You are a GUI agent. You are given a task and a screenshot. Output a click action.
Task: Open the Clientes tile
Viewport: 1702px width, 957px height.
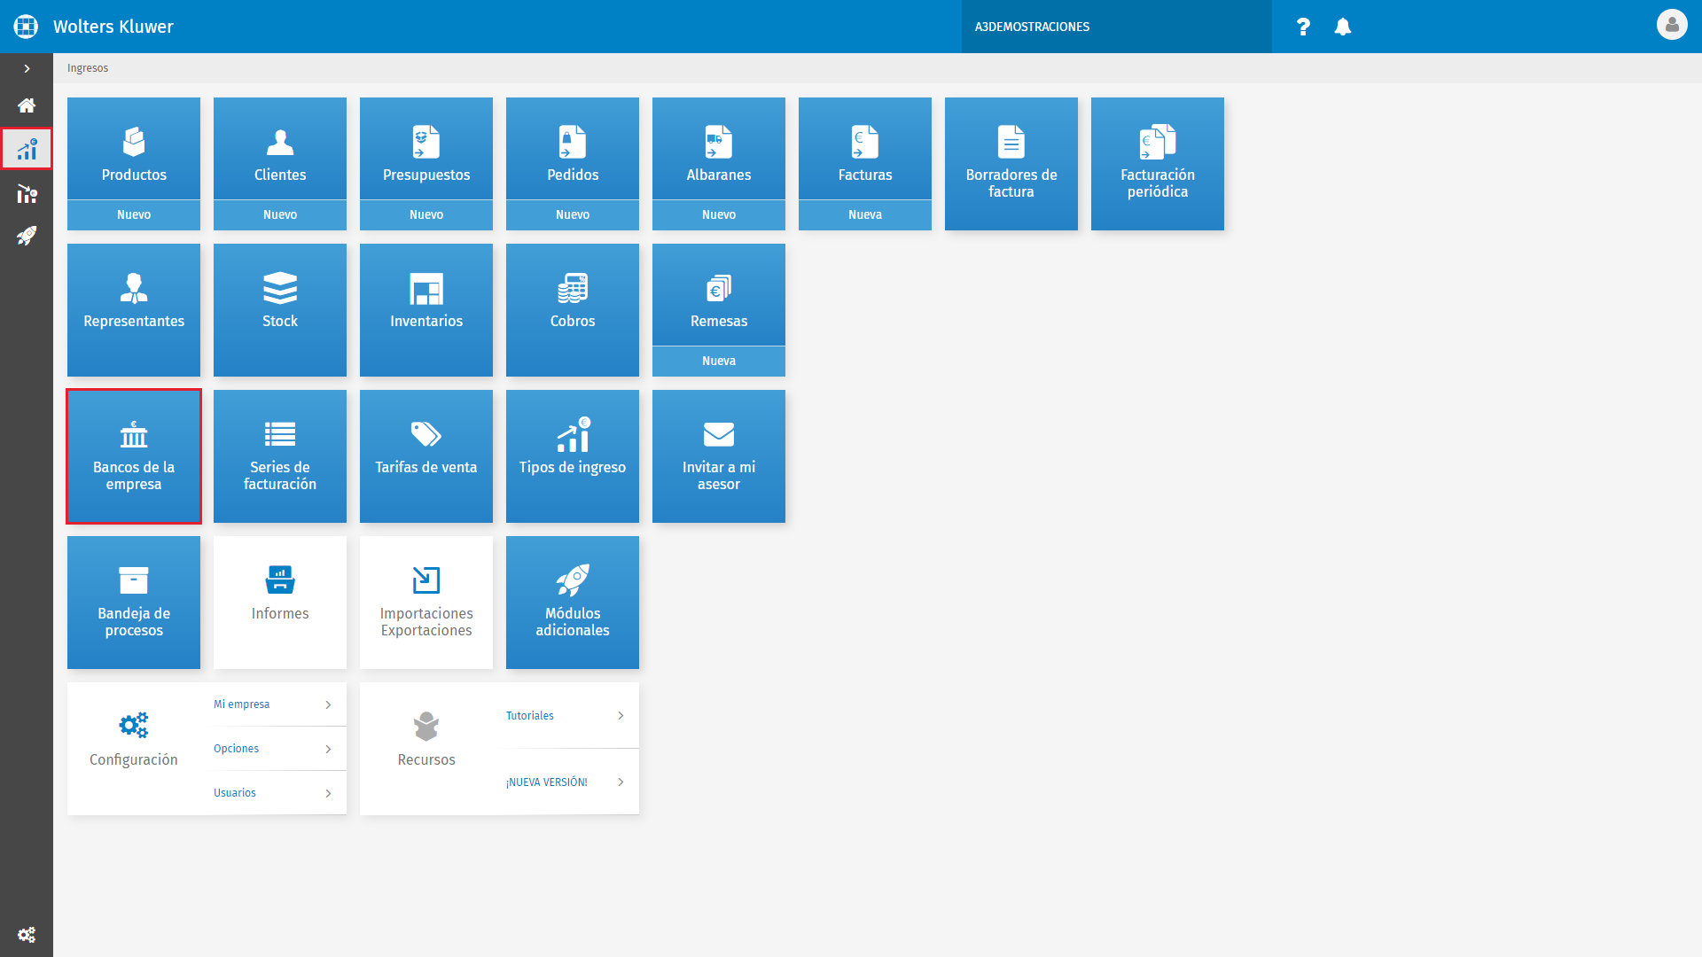(x=280, y=149)
